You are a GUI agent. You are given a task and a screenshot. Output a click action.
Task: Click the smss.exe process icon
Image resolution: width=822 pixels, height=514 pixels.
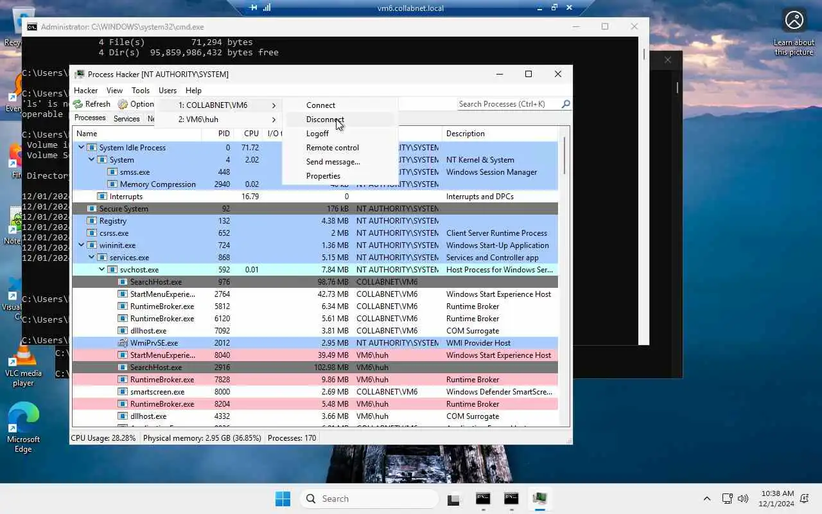point(112,172)
